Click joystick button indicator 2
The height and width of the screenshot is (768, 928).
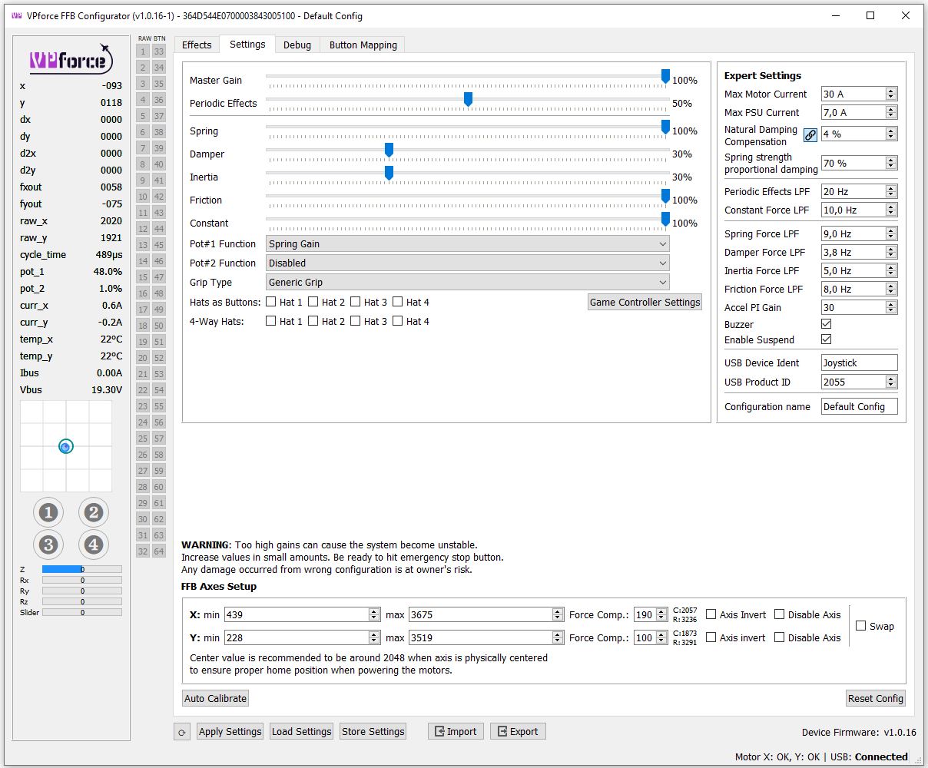click(x=94, y=512)
